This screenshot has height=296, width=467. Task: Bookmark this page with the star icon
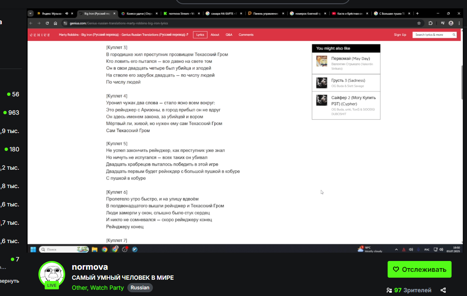tap(419, 23)
